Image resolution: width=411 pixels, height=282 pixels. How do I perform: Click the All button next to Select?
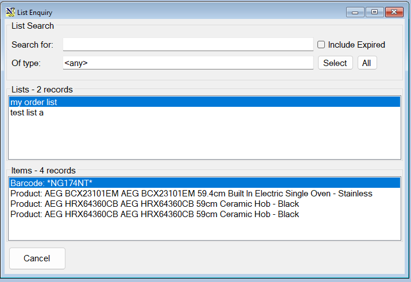click(367, 63)
